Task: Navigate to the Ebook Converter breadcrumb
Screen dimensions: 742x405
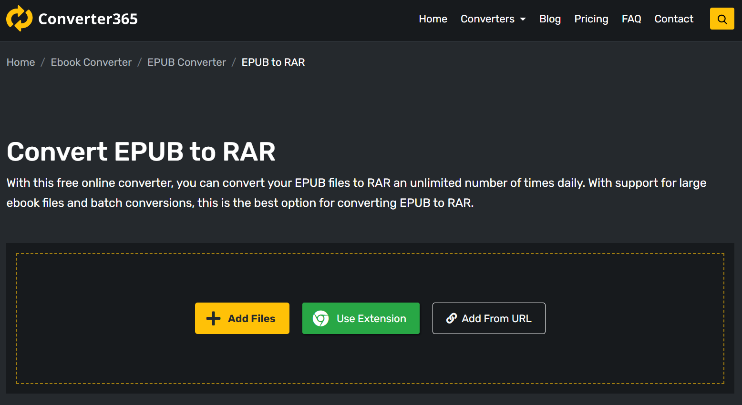Action: click(91, 62)
